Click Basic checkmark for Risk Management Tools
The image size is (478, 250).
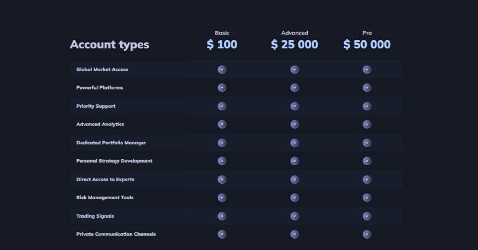click(x=222, y=197)
